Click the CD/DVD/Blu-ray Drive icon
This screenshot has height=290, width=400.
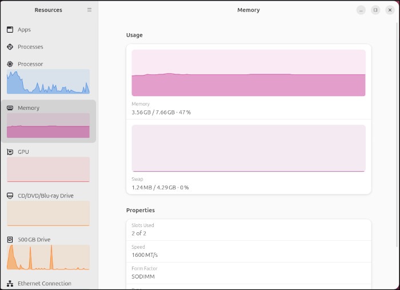tap(10, 196)
